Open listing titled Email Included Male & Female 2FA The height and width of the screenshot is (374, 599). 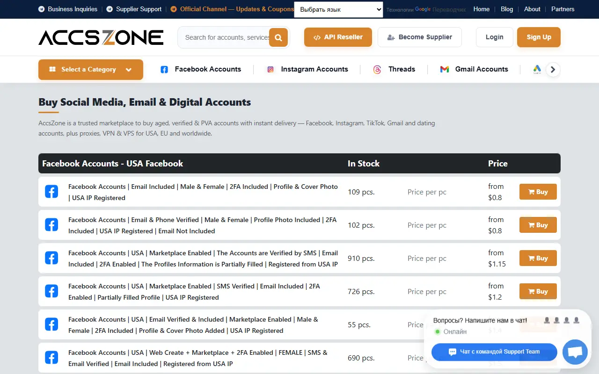(x=203, y=192)
